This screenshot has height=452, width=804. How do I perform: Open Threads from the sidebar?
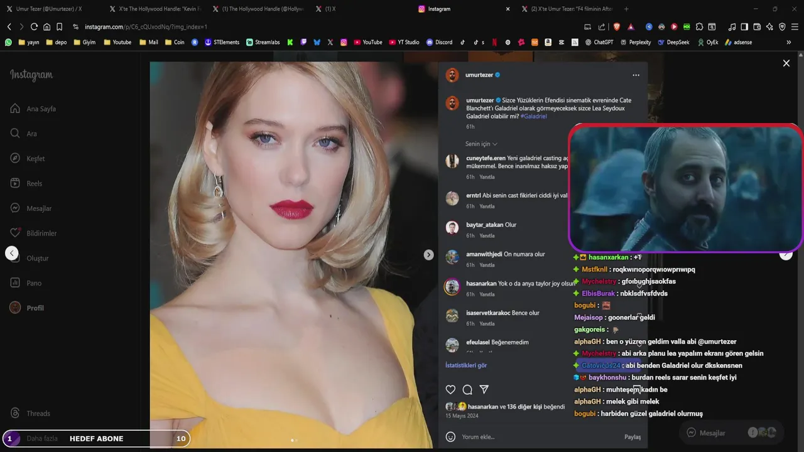coord(30,413)
